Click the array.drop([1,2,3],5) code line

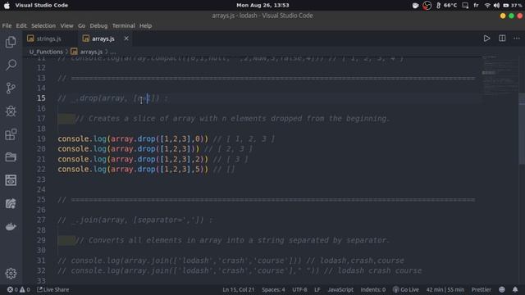(x=133, y=170)
